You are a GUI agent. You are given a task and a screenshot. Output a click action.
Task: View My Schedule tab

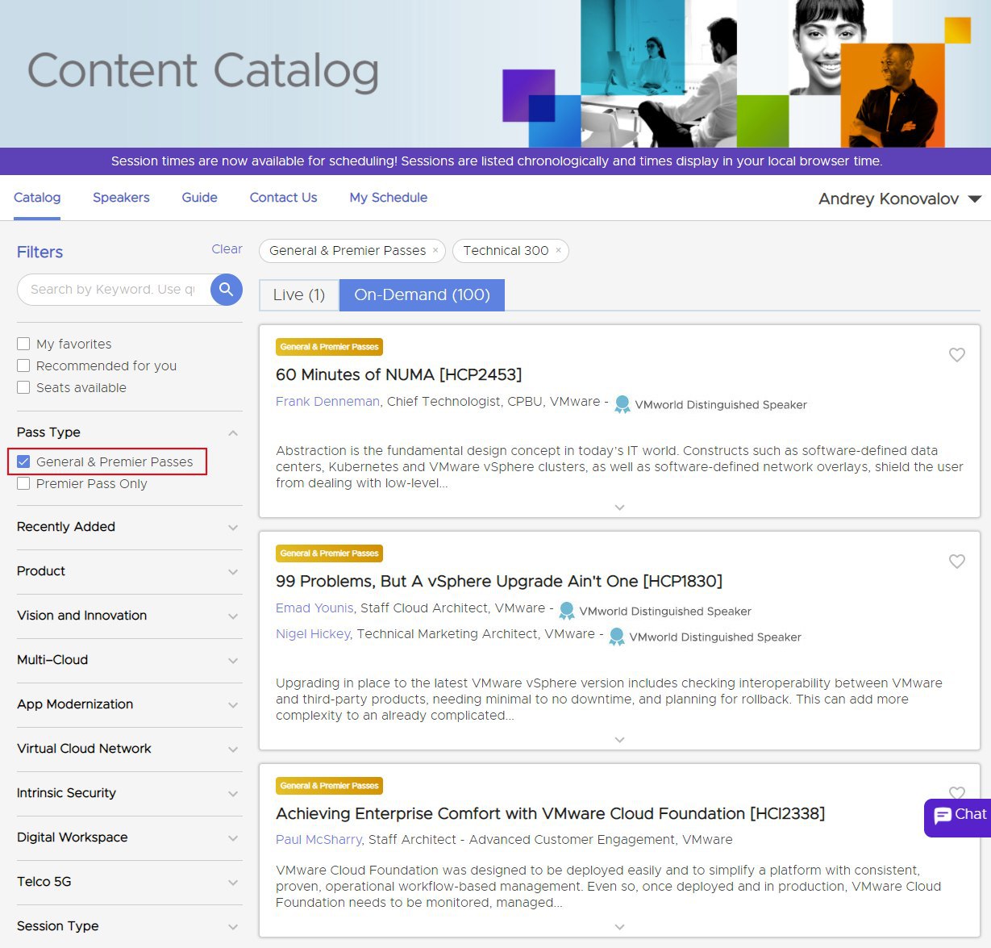(388, 198)
